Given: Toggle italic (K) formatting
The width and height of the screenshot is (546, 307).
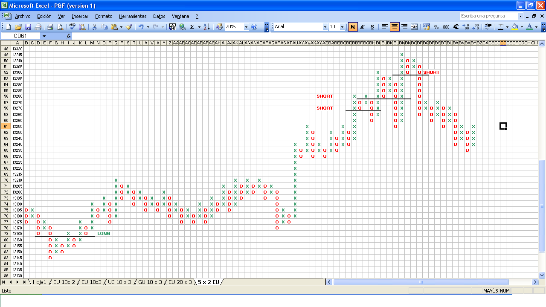Looking at the screenshot, I should click(363, 27).
